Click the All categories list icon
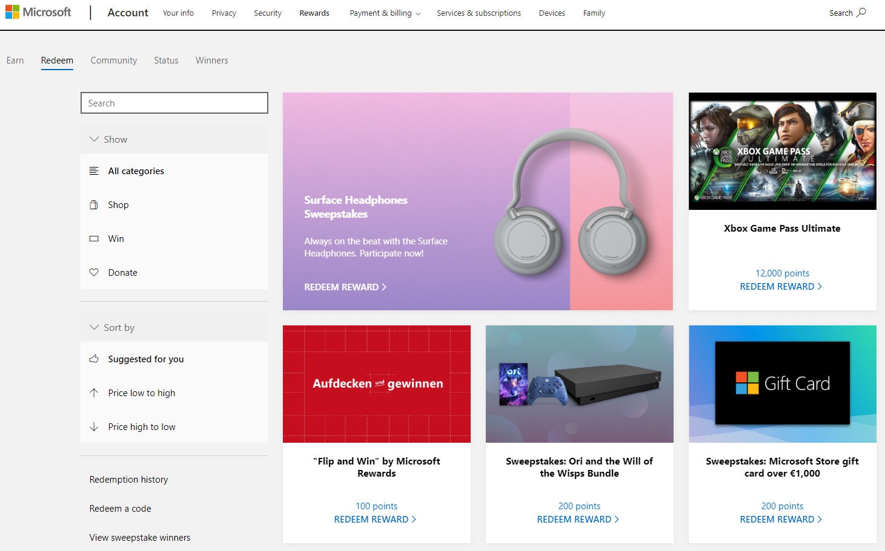The width and height of the screenshot is (885, 551). click(x=94, y=171)
